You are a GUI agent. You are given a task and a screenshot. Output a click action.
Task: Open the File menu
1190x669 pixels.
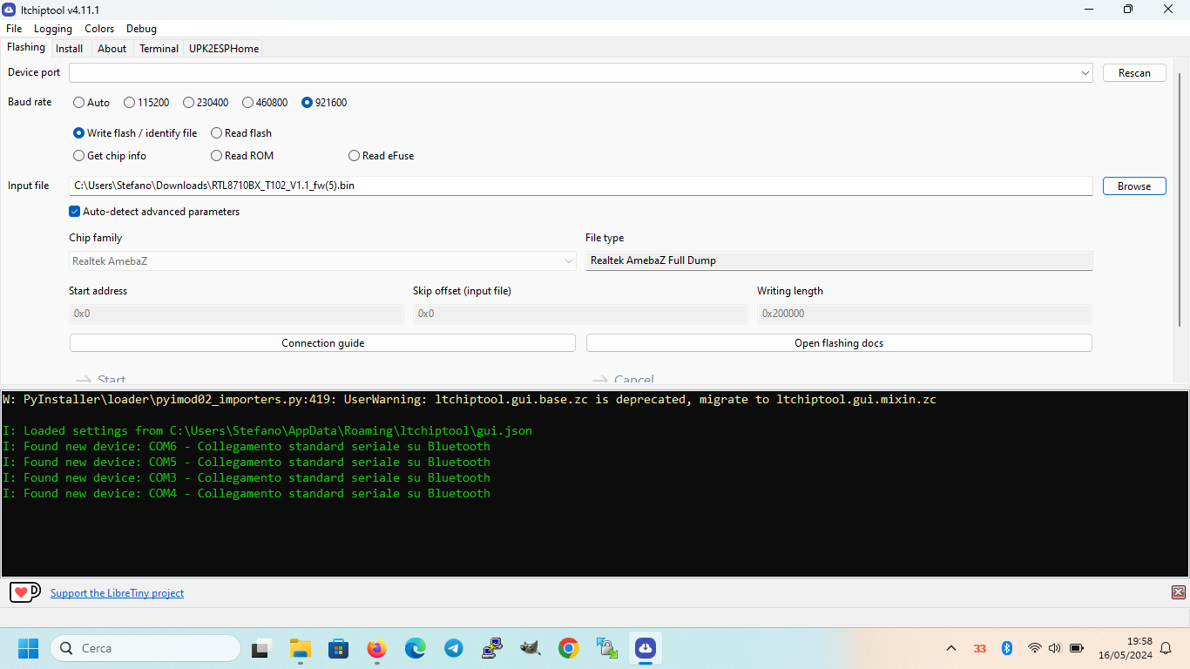14,29
